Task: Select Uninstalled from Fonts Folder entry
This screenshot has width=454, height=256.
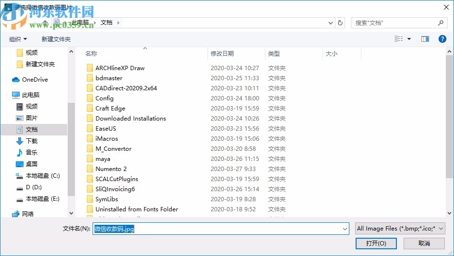Action: point(137,209)
